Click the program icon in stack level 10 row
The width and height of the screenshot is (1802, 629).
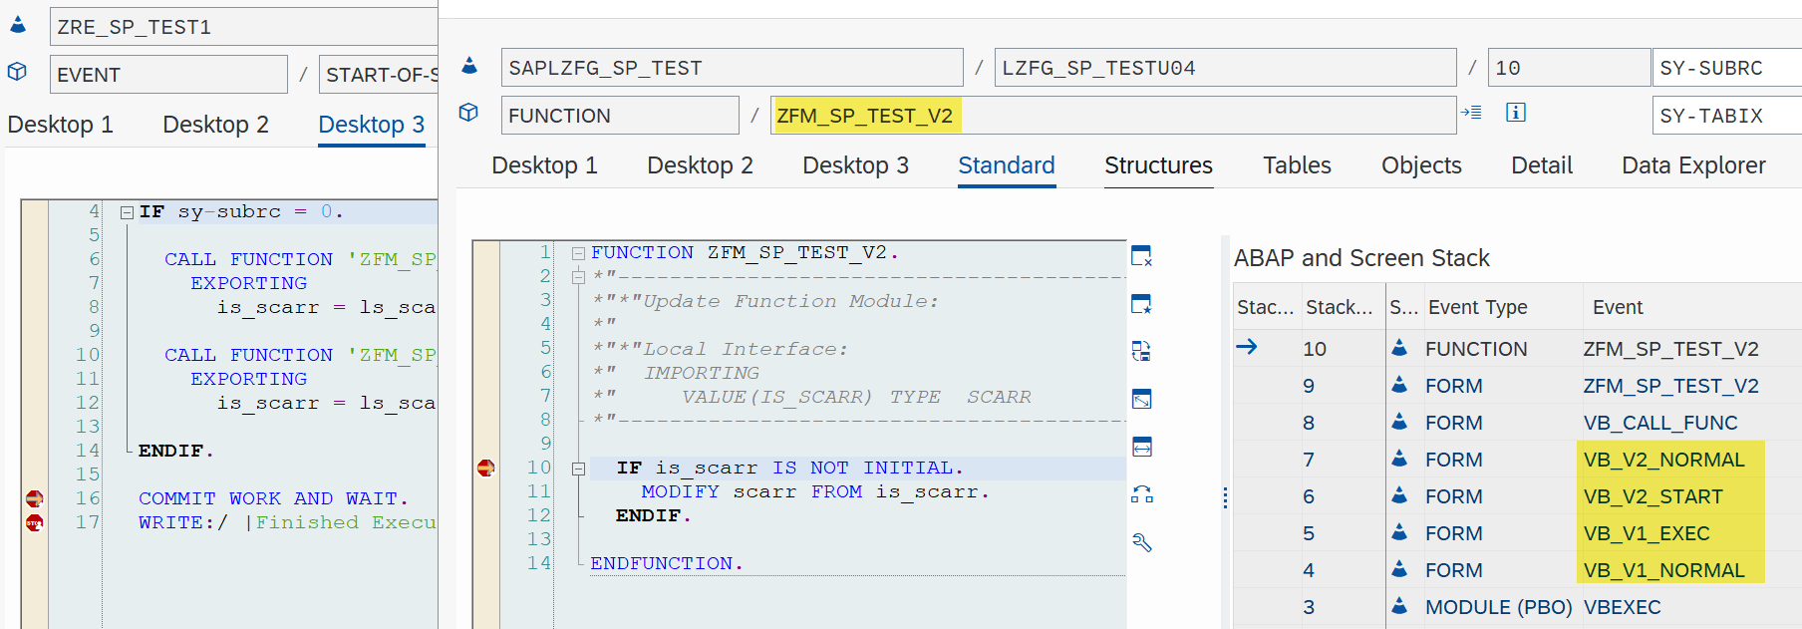pyautogui.click(x=1399, y=348)
